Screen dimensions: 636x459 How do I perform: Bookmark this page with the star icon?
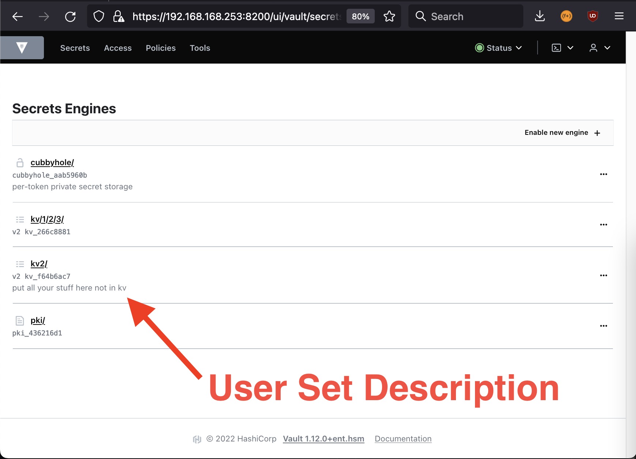coord(389,16)
